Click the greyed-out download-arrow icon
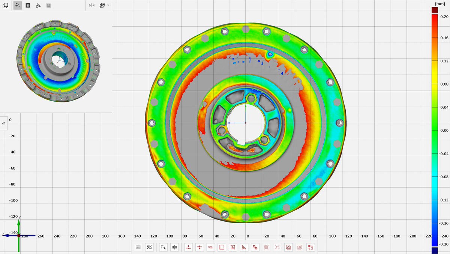 tap(49, 5)
